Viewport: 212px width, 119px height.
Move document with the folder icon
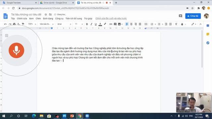click(x=50, y=15)
